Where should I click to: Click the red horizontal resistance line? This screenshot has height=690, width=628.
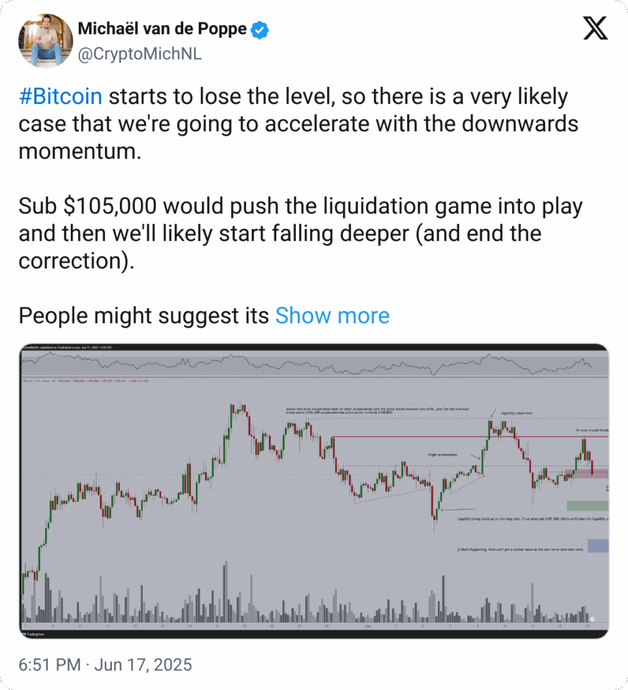470,437
